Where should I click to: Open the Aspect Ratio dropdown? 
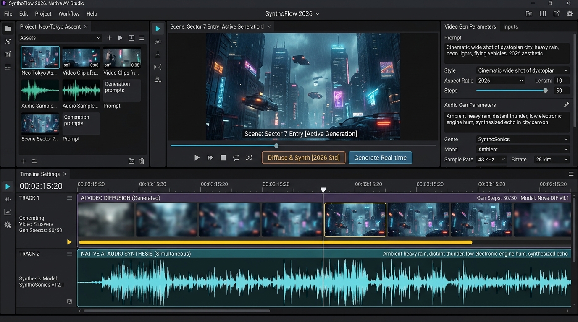click(x=501, y=80)
